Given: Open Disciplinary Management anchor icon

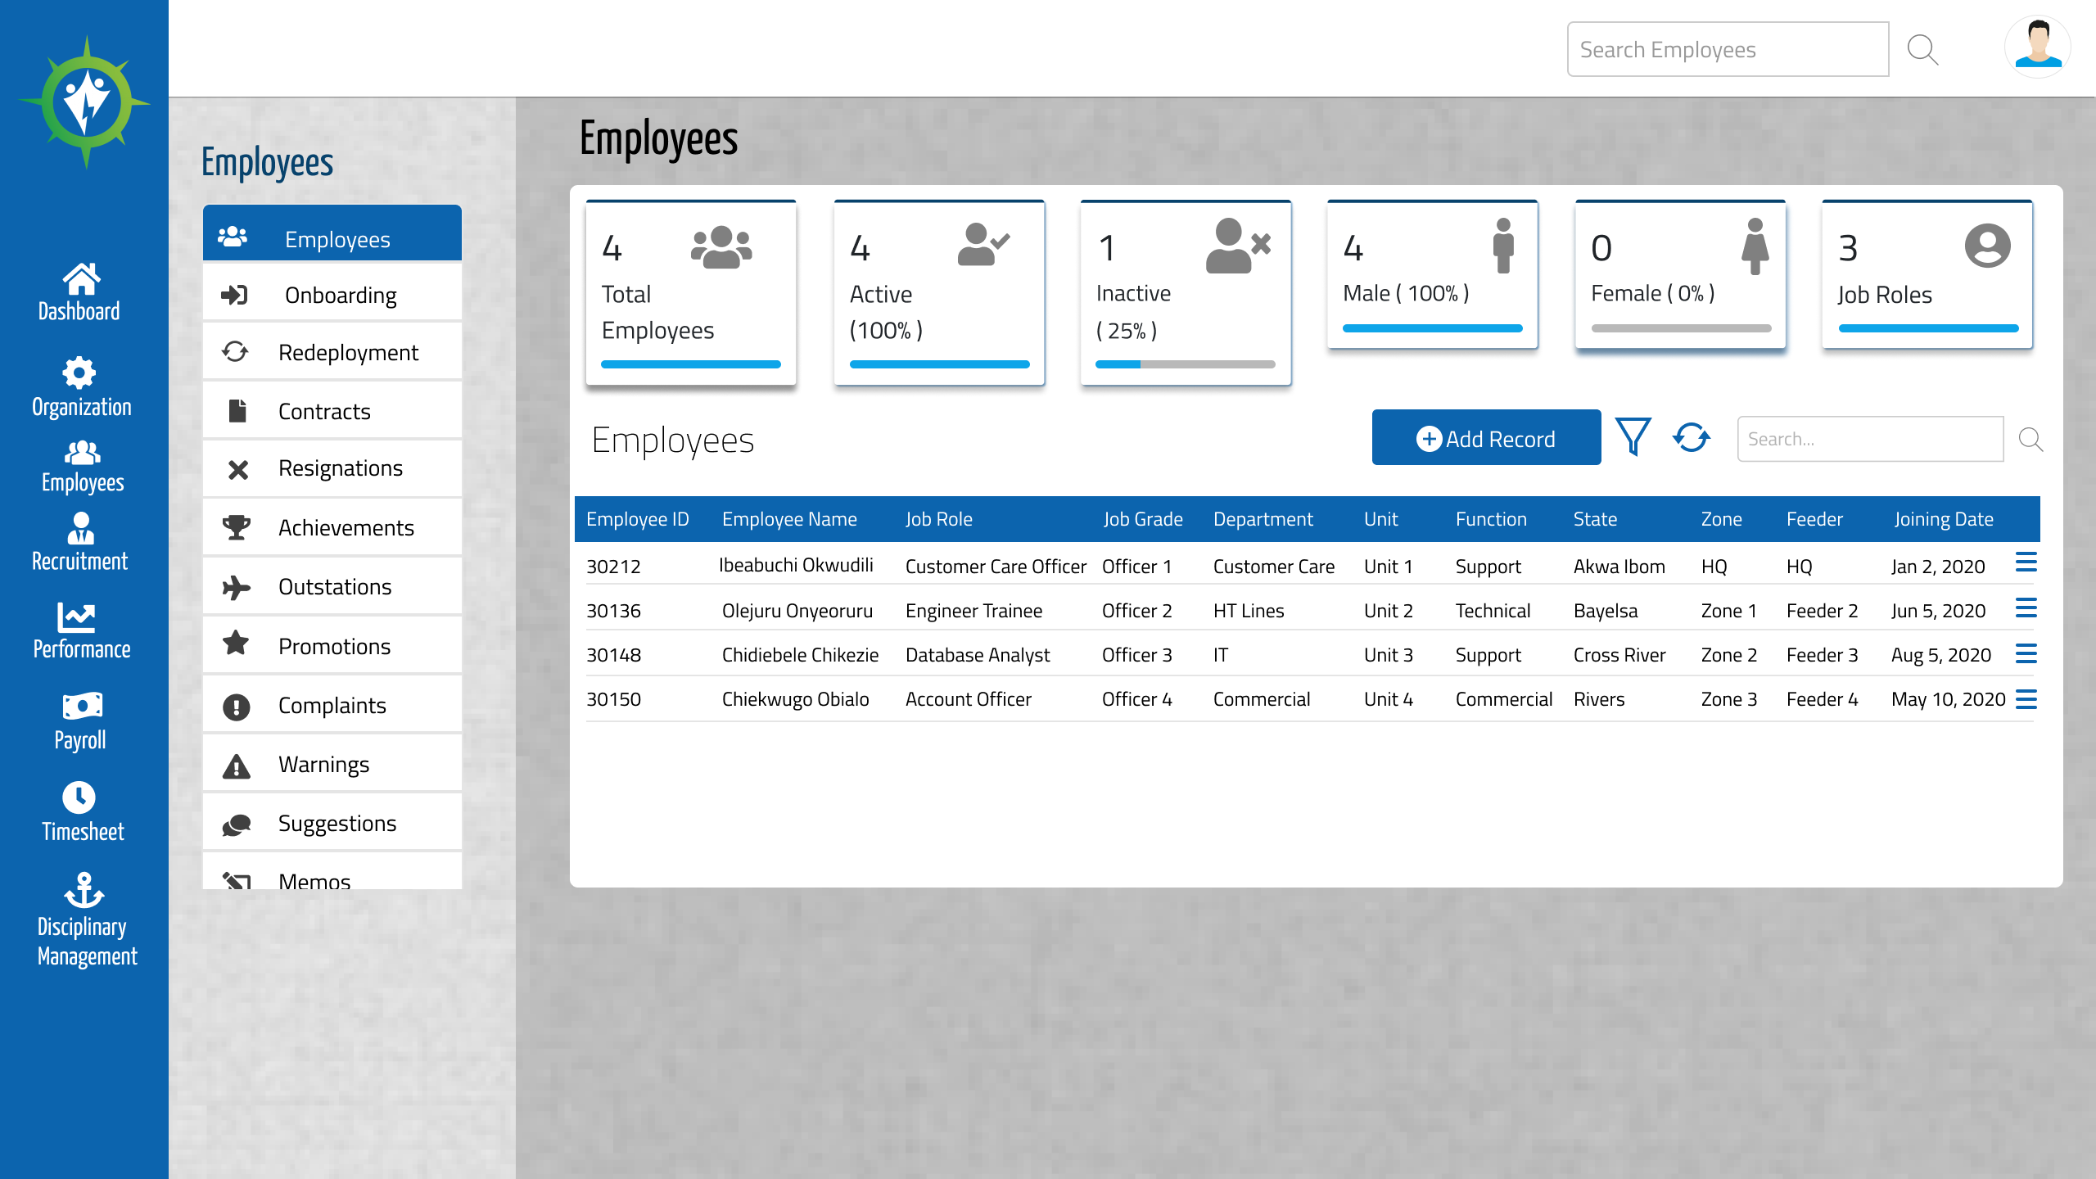Looking at the screenshot, I should (x=84, y=890).
